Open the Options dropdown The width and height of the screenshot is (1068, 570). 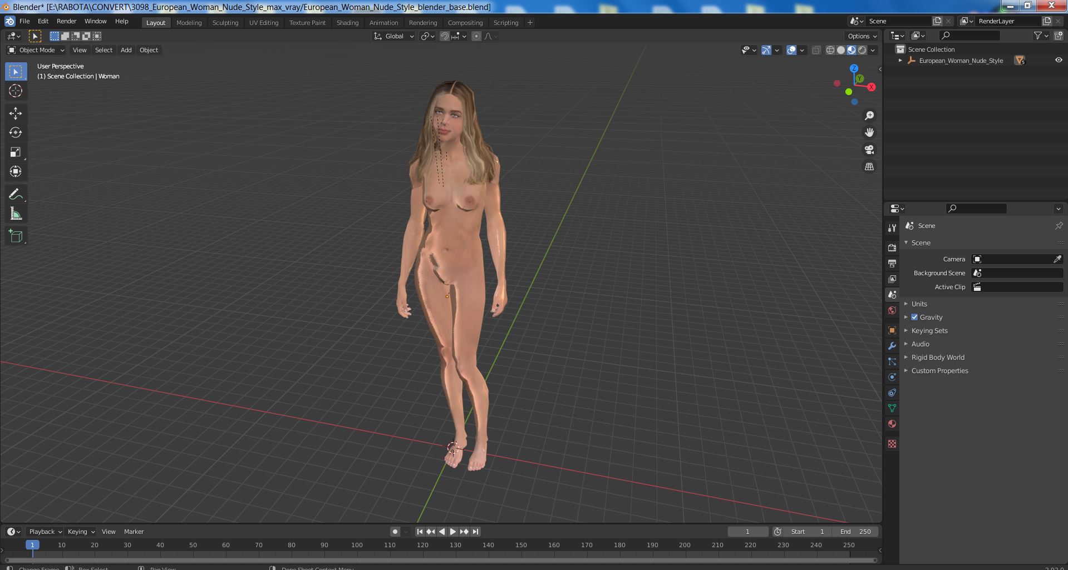(x=862, y=36)
